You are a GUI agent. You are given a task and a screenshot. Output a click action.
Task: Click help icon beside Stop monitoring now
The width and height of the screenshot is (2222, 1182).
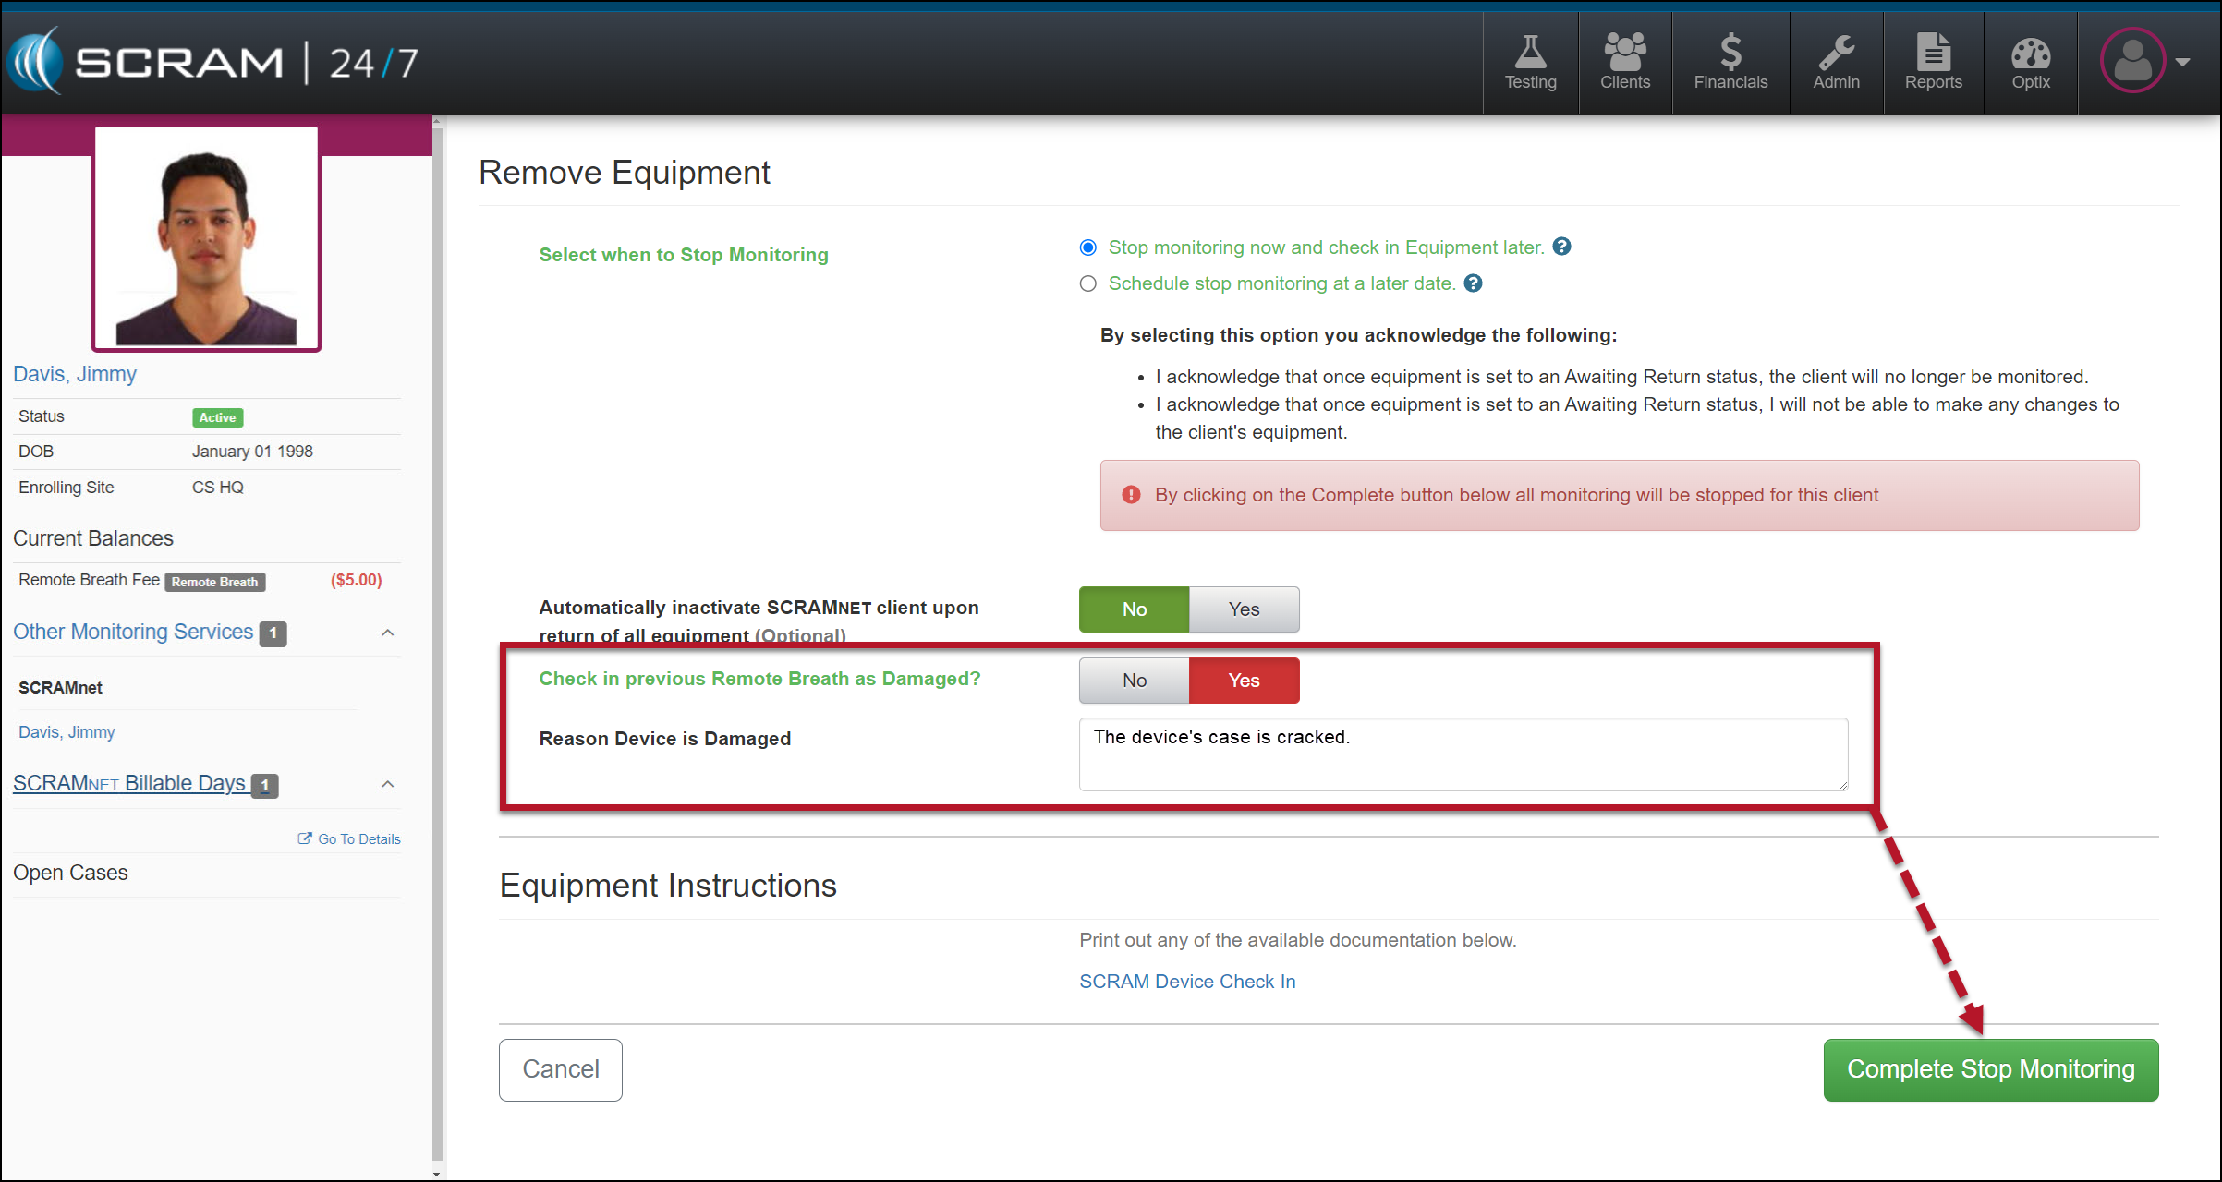tap(1561, 247)
